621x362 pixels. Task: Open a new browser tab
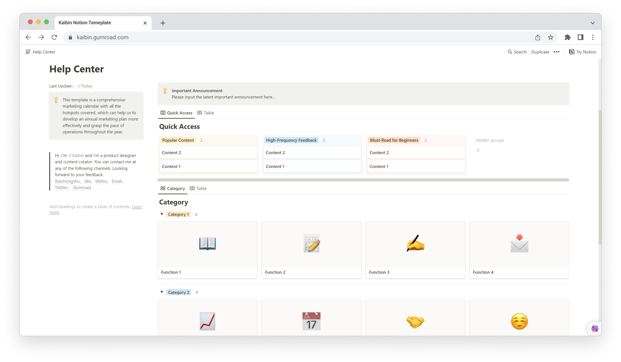pos(163,23)
